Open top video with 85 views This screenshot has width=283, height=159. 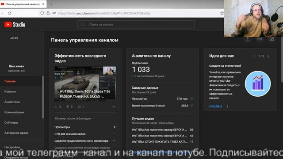point(162,129)
